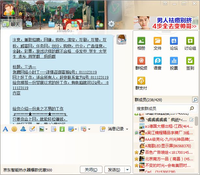Screen dimensions: 200x175
Task: Create a 讨论组 discussion group
Action: pos(190,43)
